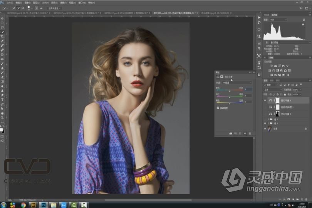Image resolution: width=312 pixels, height=208 pixels.
Task: Hide the visible group above the background layer
Action: (265, 123)
